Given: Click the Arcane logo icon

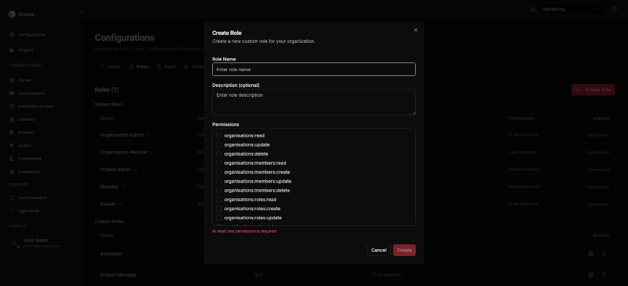Looking at the screenshot, I should (x=12, y=15).
